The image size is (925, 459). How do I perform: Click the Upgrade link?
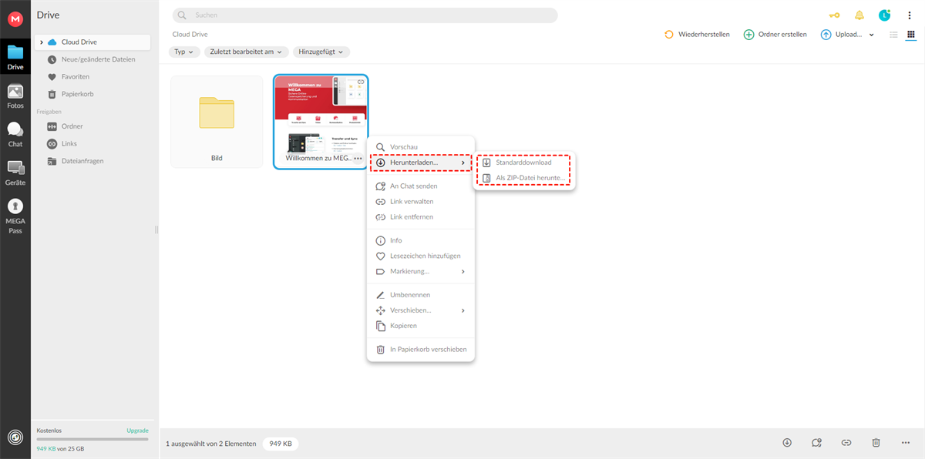137,431
